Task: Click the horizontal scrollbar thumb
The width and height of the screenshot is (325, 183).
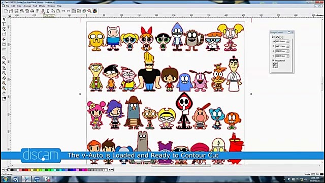Action: click(181, 166)
